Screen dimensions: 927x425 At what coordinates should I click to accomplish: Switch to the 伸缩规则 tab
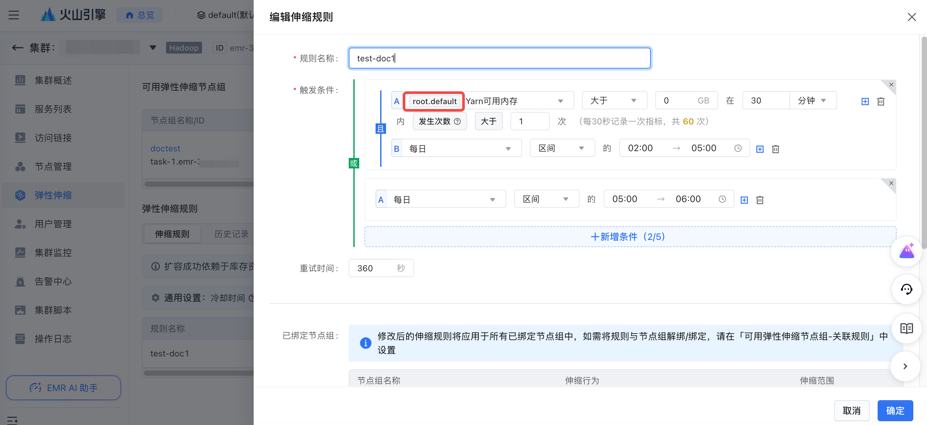click(x=172, y=234)
